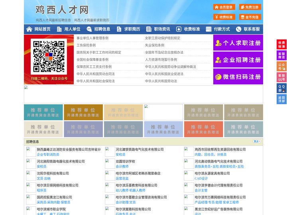Open the 会计主管 job link
The height and width of the screenshot is (215, 287).
coord(201,190)
